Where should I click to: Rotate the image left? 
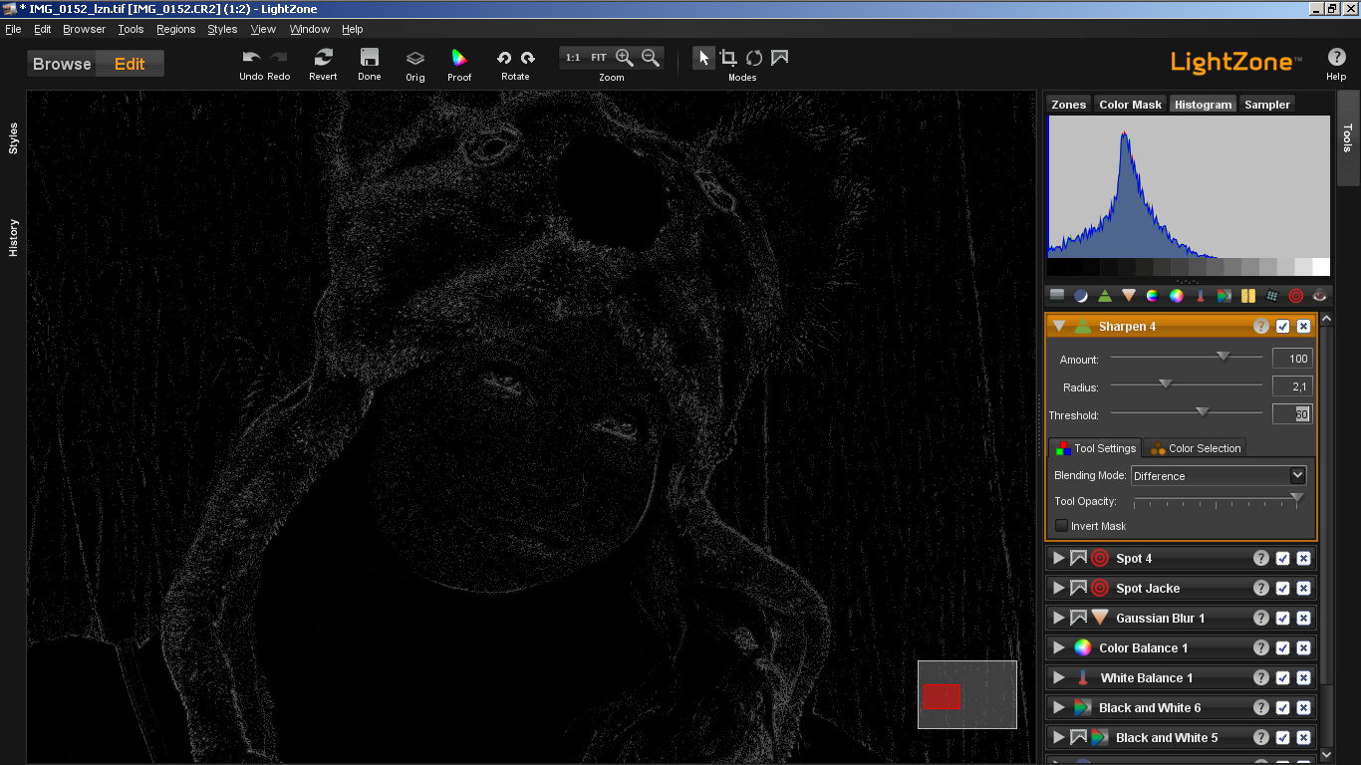504,59
